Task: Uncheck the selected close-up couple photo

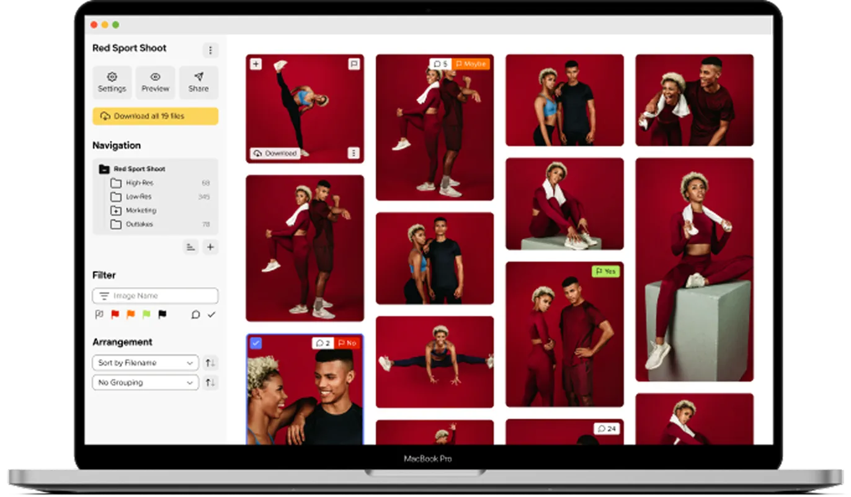Action: coord(256,343)
